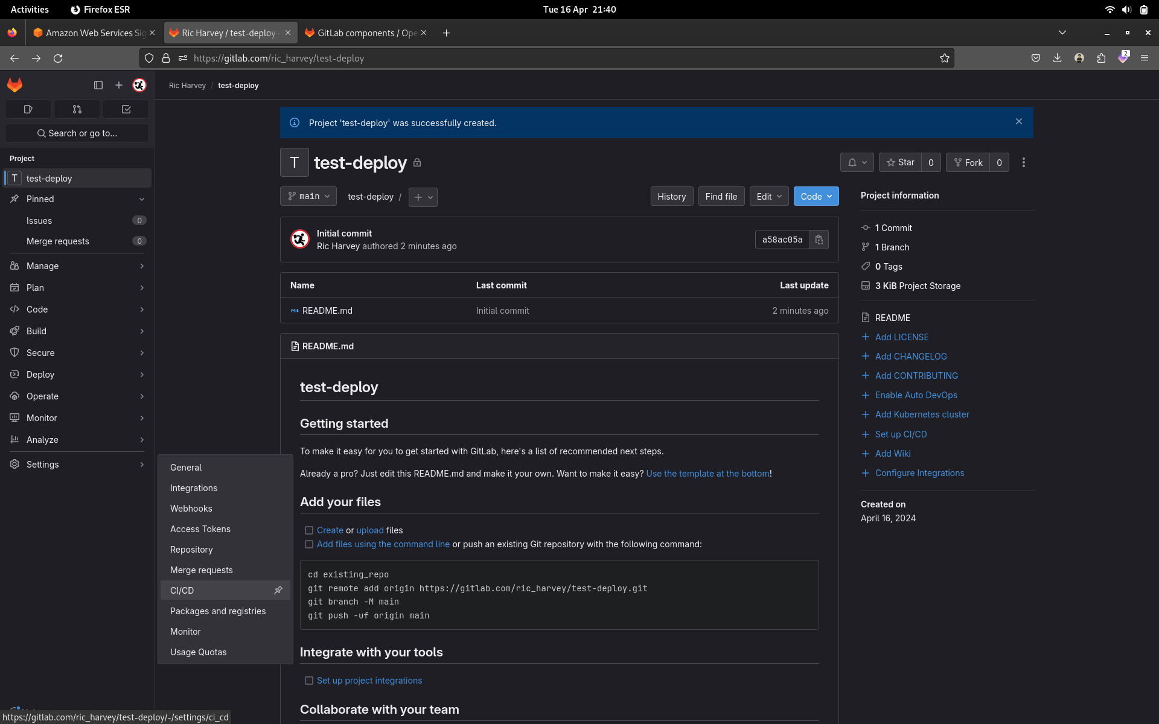
Task: Select Integrations in the Settings flyout
Action: (x=225, y=487)
